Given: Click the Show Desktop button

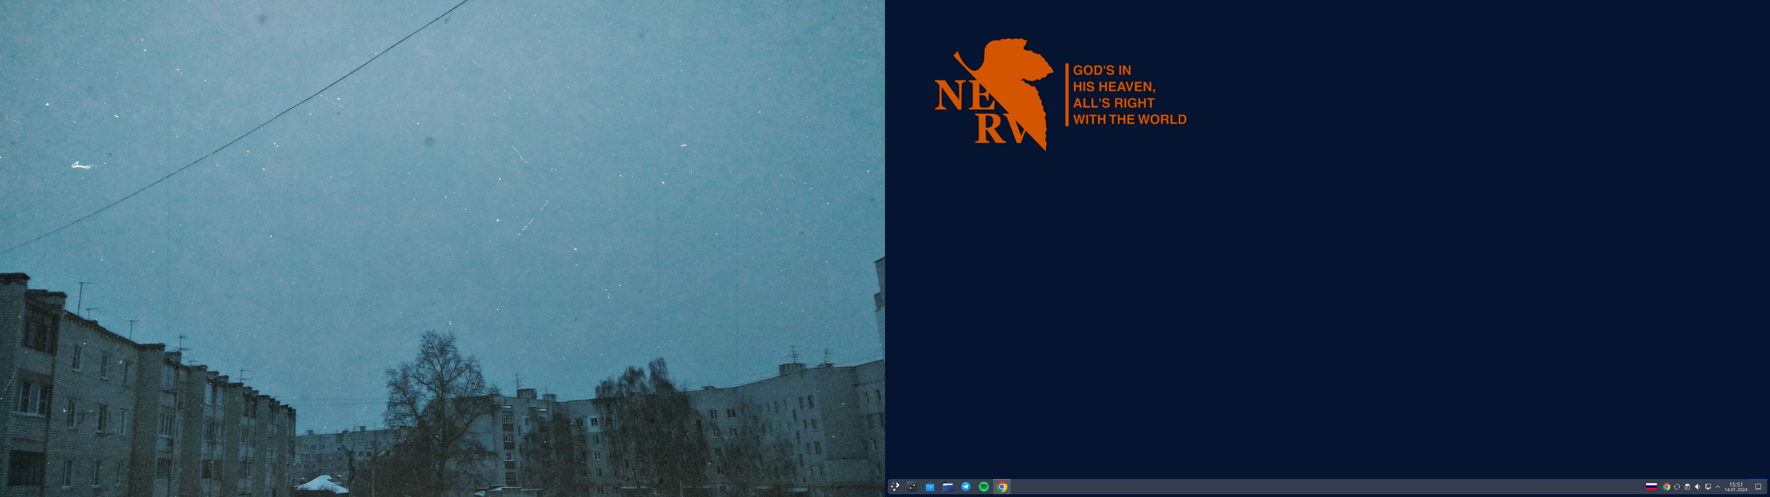Looking at the screenshot, I should tap(1758, 487).
